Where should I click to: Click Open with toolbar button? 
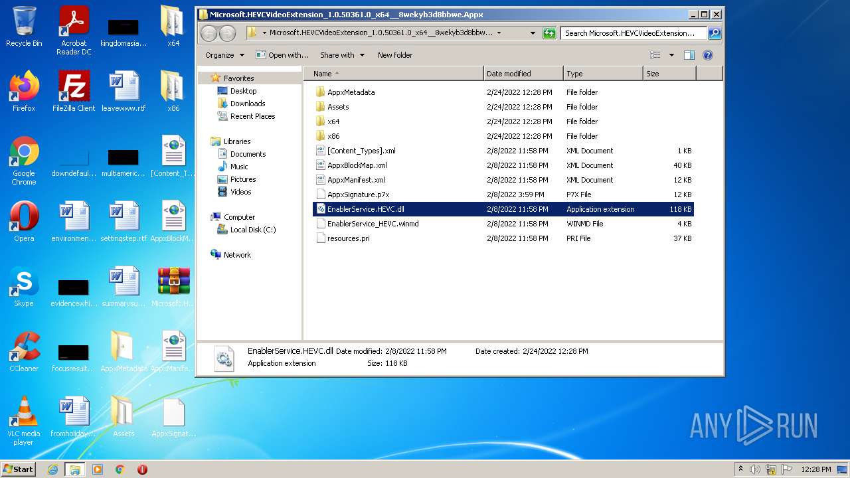coord(282,55)
